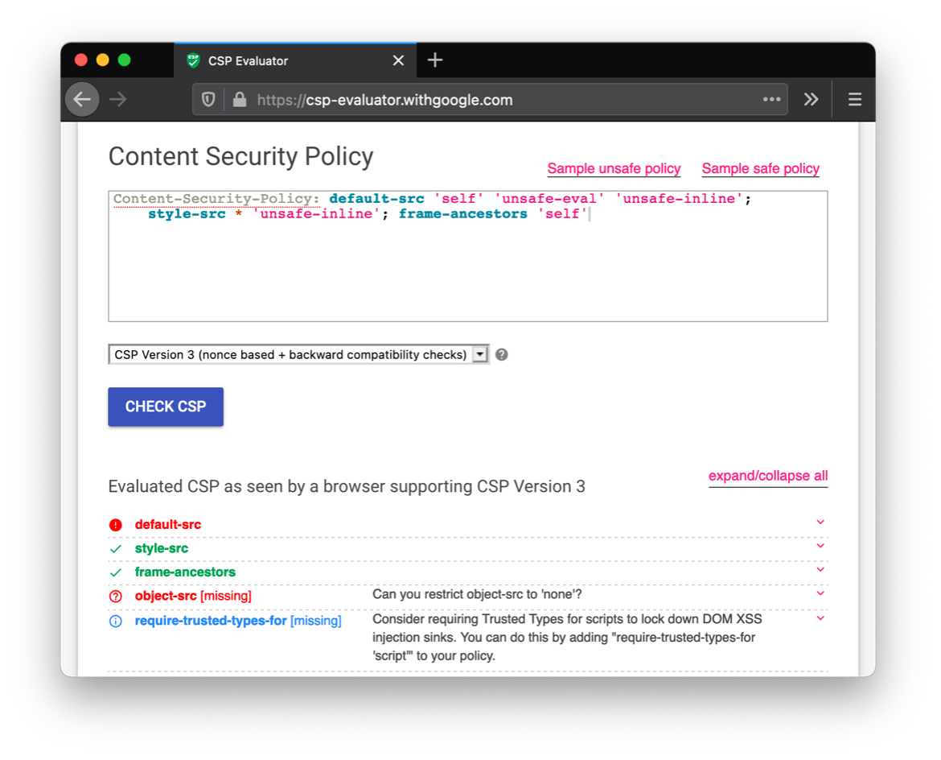The height and width of the screenshot is (760, 941).
Task: Click the help question mark beside version dropdown
Action: tap(502, 355)
